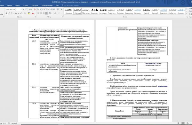Image resolution: width=192 pixels, height=125 pixels.
Task: Switch to Web Layout view in status bar
Action: point(188,123)
